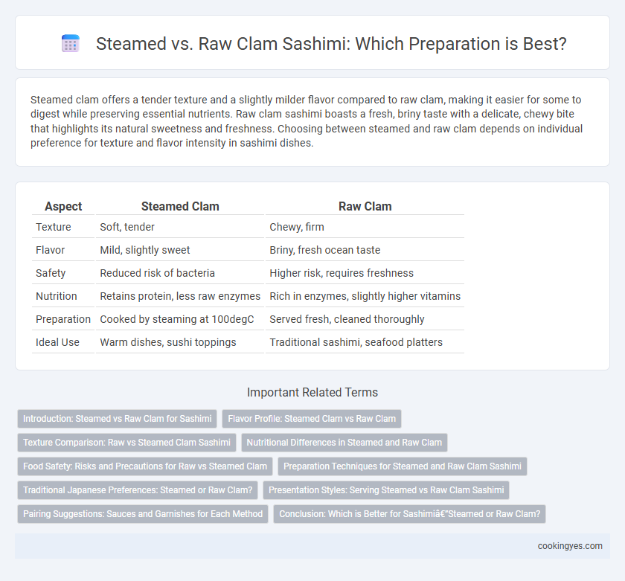
Task: Click the cookingyes.com footer link
Action: (570, 546)
